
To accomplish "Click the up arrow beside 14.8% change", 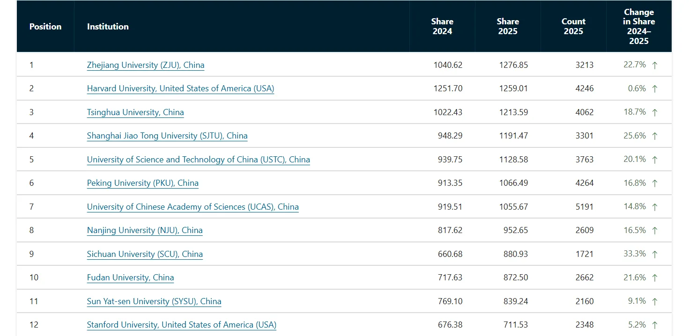I will click(655, 207).
